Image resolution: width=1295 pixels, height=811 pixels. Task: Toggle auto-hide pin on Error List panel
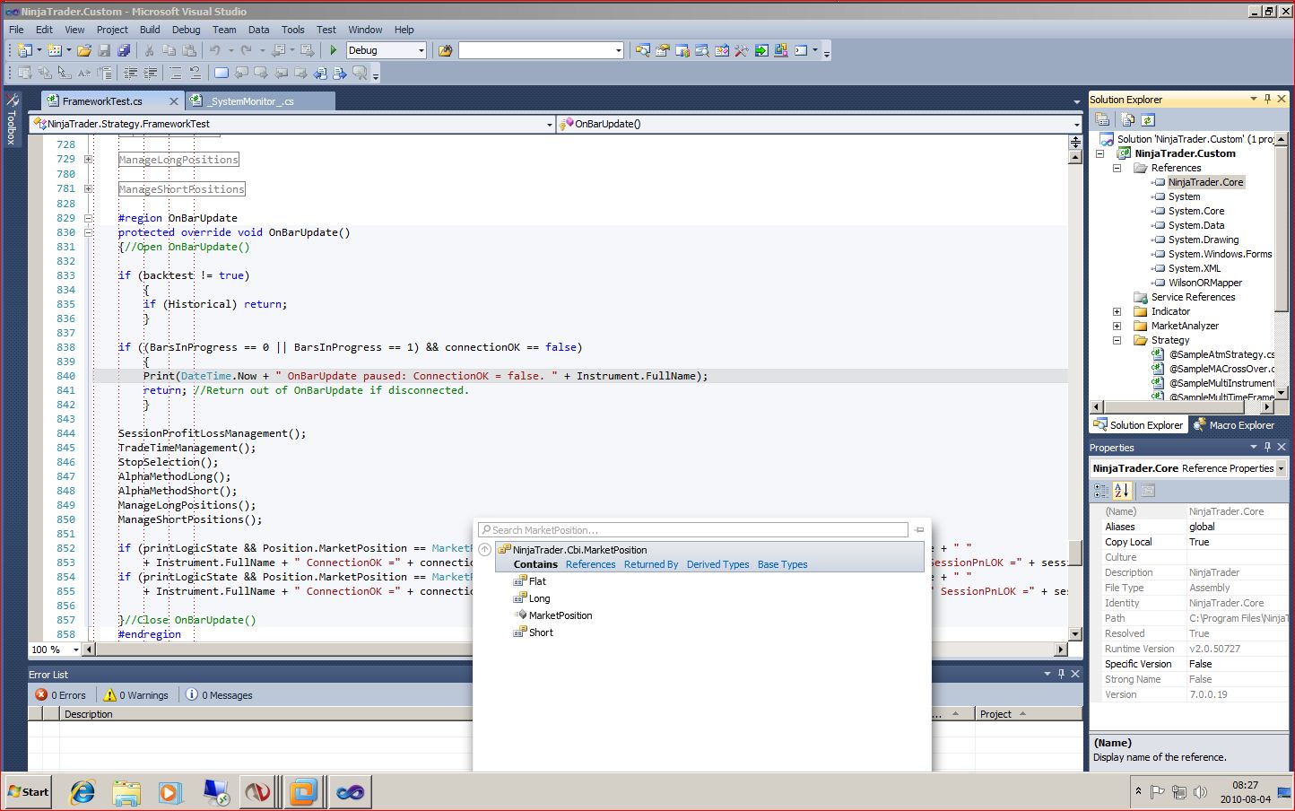click(x=1061, y=674)
